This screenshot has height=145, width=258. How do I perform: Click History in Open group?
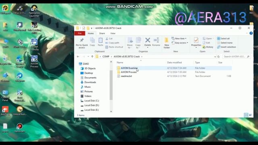coord(208,47)
